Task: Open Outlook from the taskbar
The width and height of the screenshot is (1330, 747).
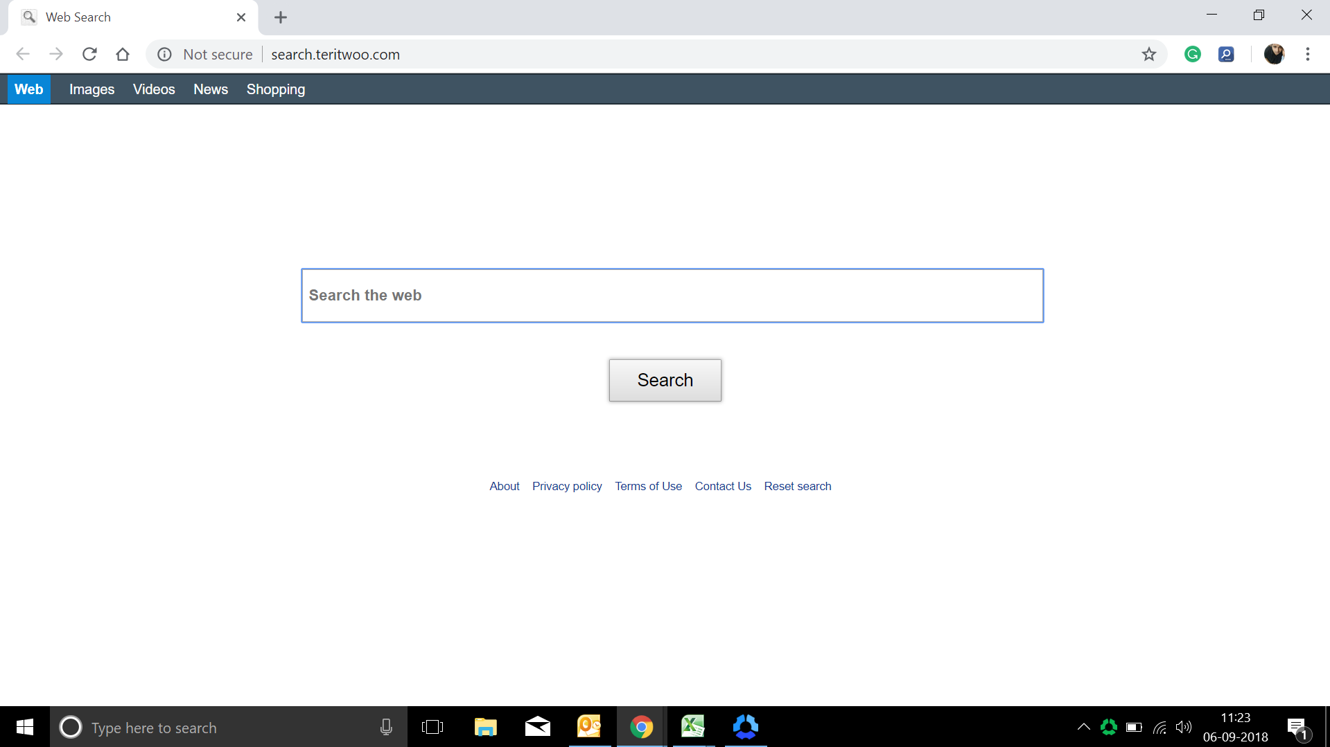Action: coord(589,727)
